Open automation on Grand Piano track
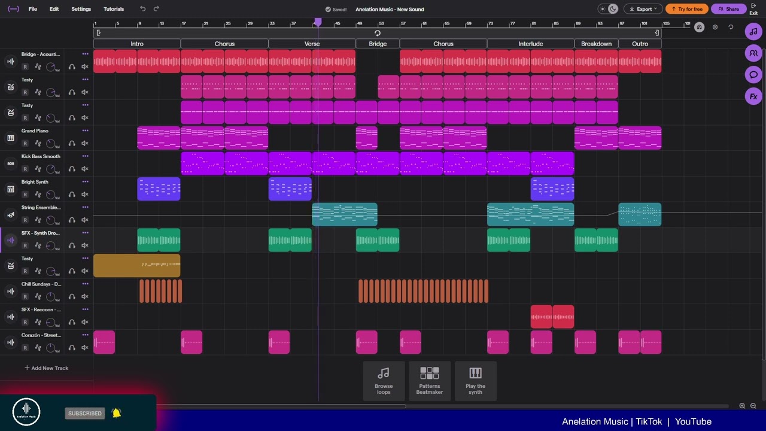 click(38, 144)
